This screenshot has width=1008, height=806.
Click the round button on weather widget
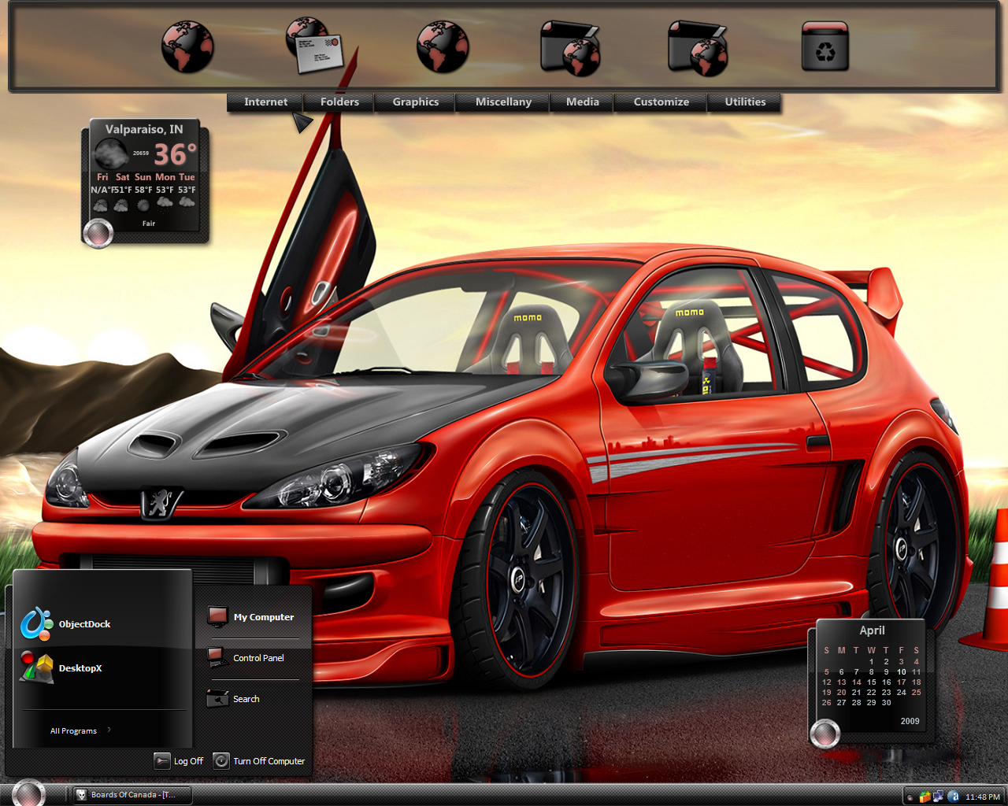pos(98,234)
